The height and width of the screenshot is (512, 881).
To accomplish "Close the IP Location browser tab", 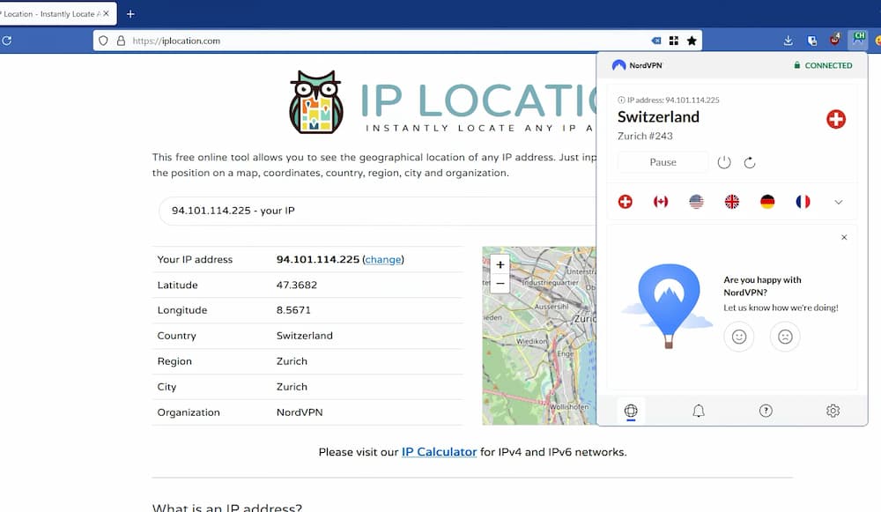I will click(x=107, y=13).
